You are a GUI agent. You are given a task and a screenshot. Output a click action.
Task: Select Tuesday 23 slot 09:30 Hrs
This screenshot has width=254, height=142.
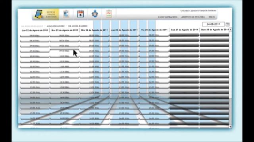(64, 51)
